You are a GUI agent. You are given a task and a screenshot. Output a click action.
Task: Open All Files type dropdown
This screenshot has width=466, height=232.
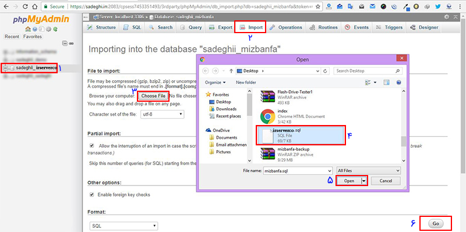[369, 170]
